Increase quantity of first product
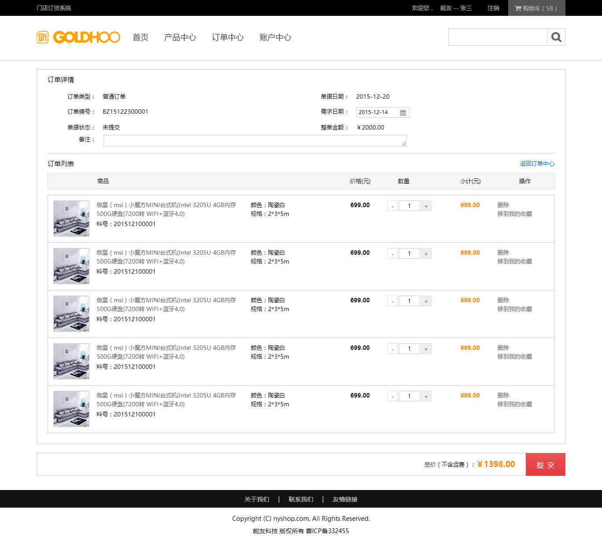Screen dimensions: 602x542 pos(426,206)
